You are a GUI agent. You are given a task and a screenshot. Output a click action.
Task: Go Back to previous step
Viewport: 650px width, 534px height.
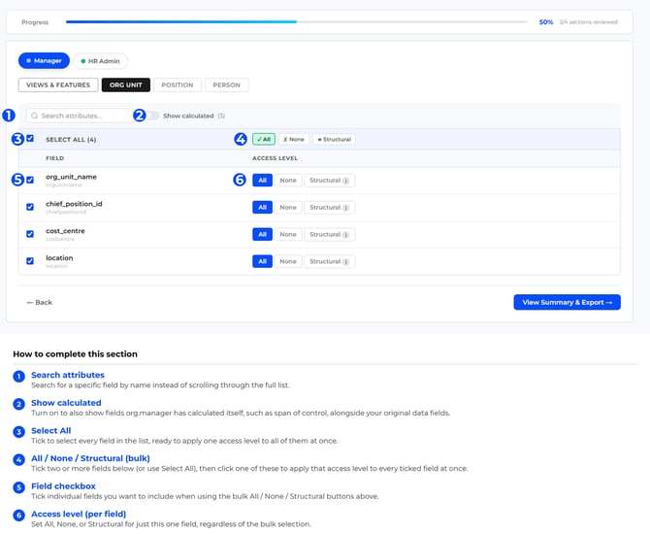pos(40,302)
